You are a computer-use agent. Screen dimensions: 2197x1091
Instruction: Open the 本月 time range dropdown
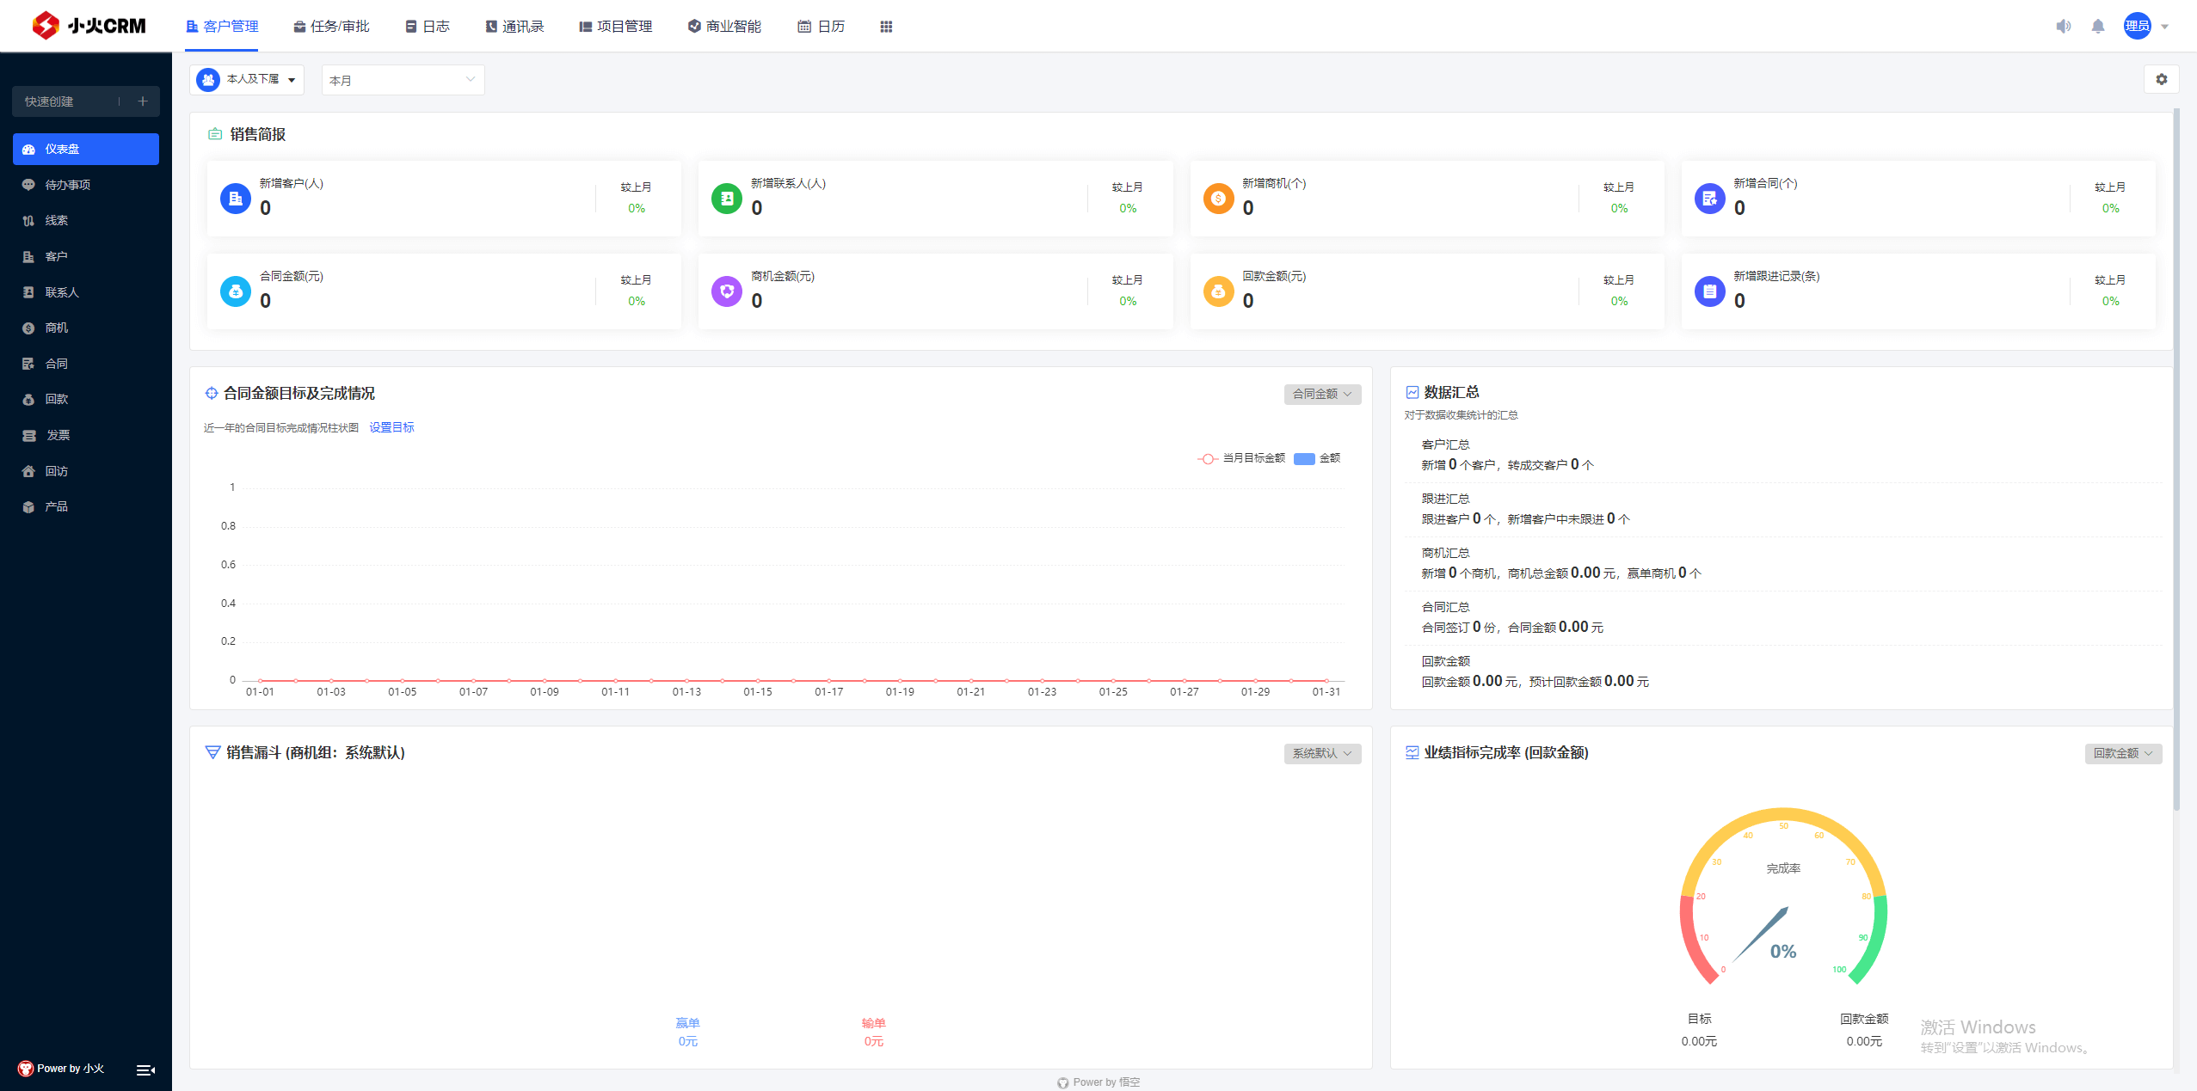402,79
